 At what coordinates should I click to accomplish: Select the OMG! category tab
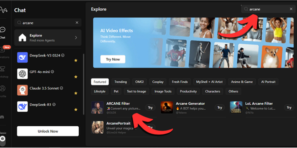point(139,82)
